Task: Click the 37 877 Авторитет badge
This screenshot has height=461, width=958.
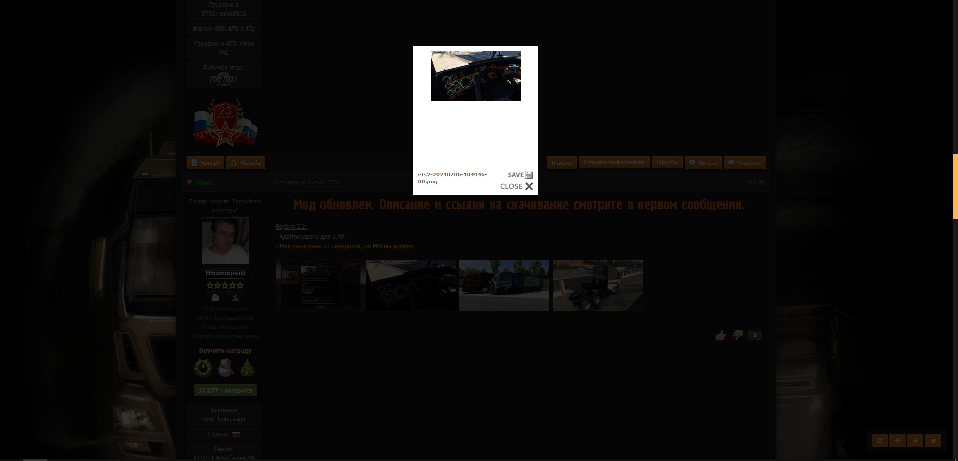Action: [225, 390]
